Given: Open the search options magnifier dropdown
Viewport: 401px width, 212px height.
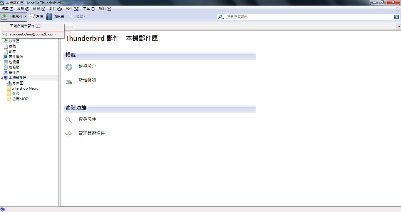Looking at the screenshot, I should (221, 17).
